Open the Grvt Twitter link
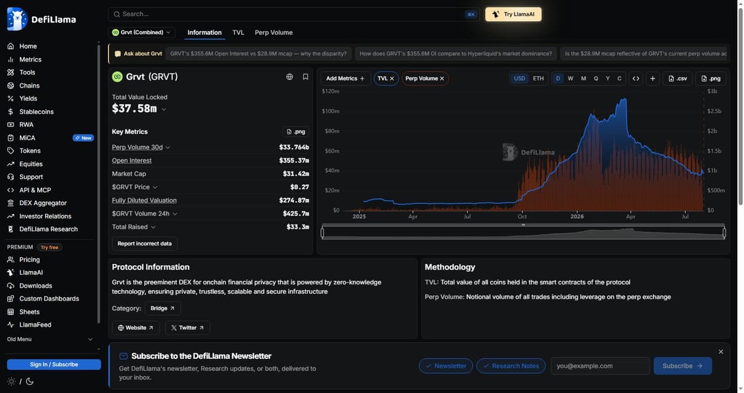The image size is (744, 393). tap(187, 327)
